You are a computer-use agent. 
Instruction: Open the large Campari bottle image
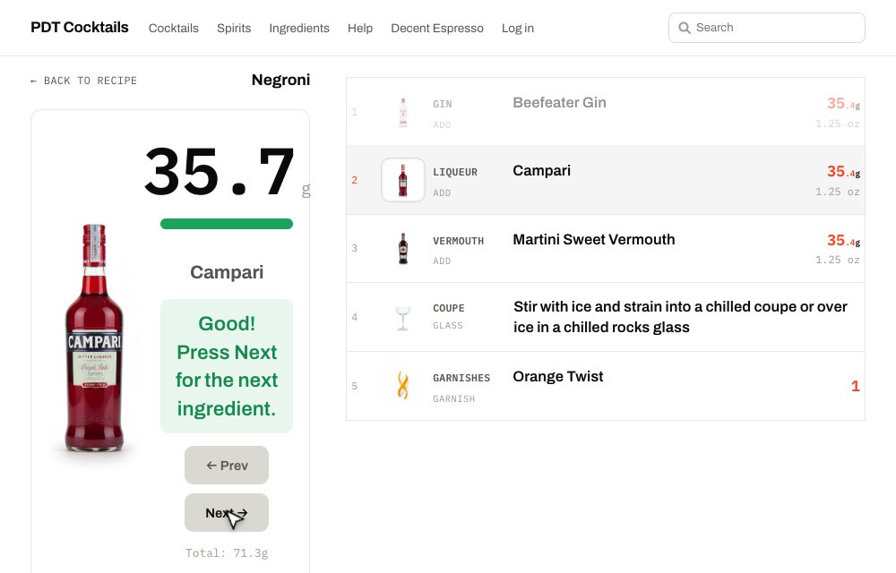[x=94, y=338]
